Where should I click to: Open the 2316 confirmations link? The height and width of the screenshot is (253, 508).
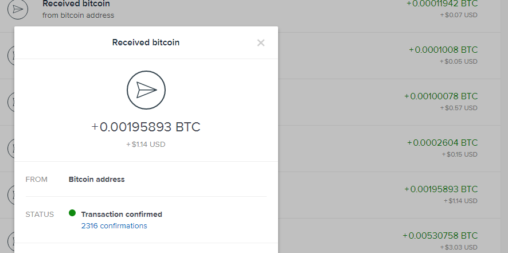pos(114,226)
